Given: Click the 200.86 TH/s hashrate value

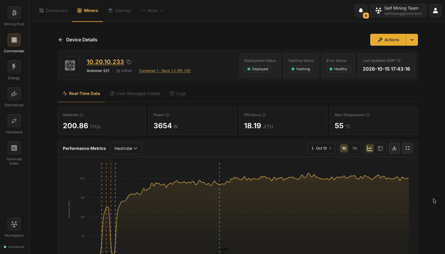Looking at the screenshot, I should tap(81, 126).
